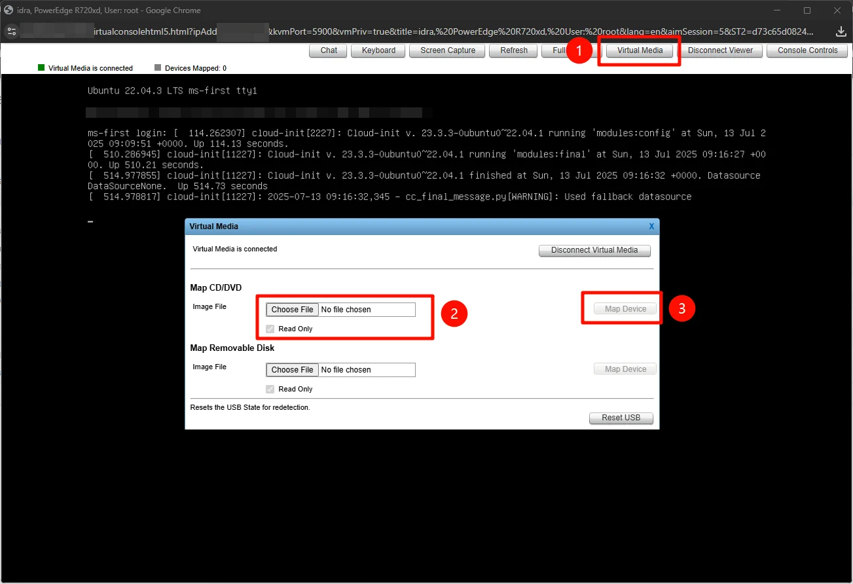Open the Keyboard button
Screen dimensions: 853x584
coord(378,50)
